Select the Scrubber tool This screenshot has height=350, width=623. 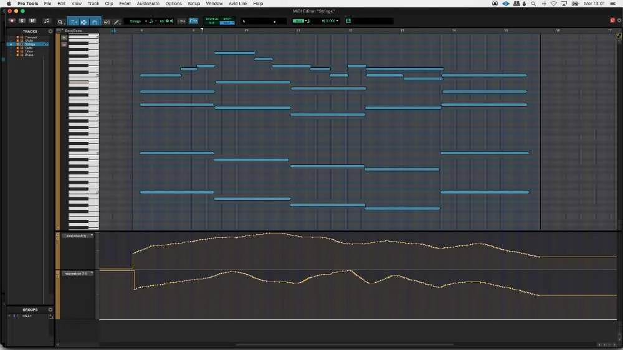coord(107,22)
